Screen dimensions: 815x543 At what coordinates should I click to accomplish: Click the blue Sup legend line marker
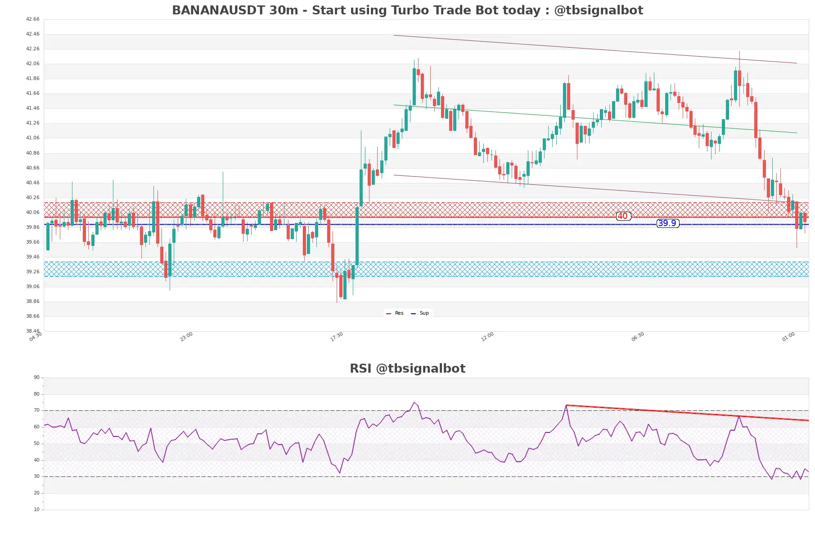click(413, 314)
